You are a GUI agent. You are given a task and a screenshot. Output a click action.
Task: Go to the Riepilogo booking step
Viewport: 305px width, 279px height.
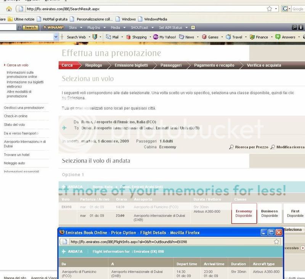[x=93, y=65]
